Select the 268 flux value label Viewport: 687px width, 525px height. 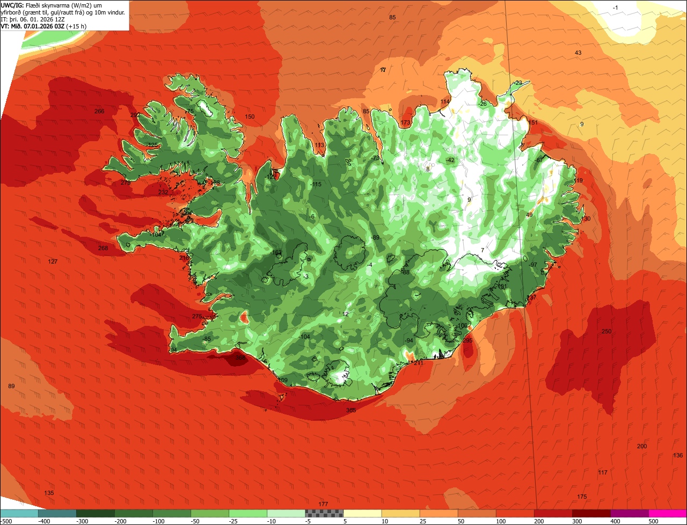click(x=103, y=248)
